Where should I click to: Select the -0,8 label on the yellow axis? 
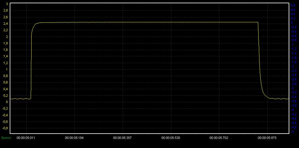coord(5,128)
